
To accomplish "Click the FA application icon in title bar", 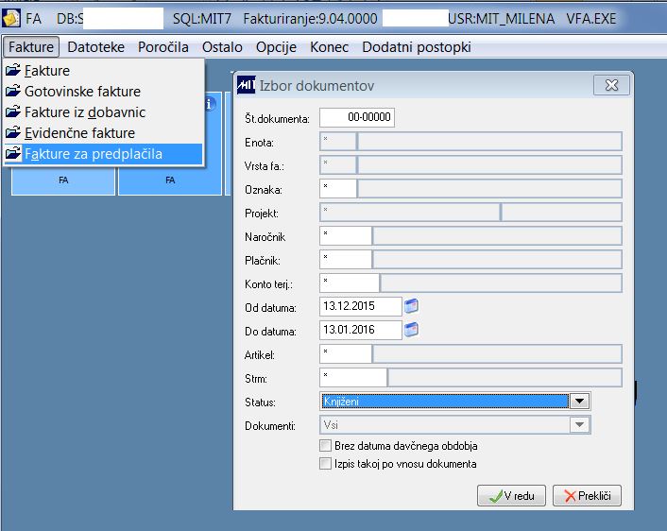I will (x=11, y=18).
